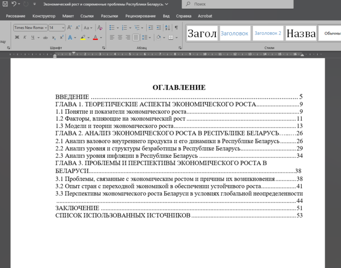Open the Конструктор tab
The height and width of the screenshot is (268, 341).
44,16
